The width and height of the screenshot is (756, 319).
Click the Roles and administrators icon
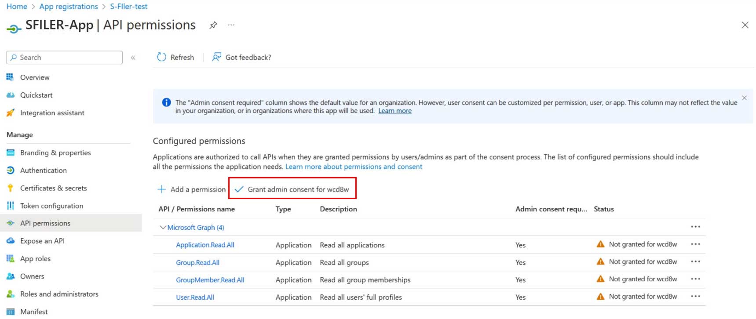coord(10,294)
